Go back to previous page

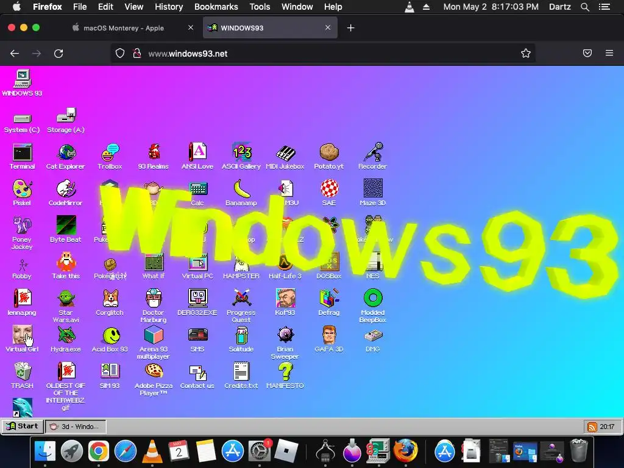15,54
